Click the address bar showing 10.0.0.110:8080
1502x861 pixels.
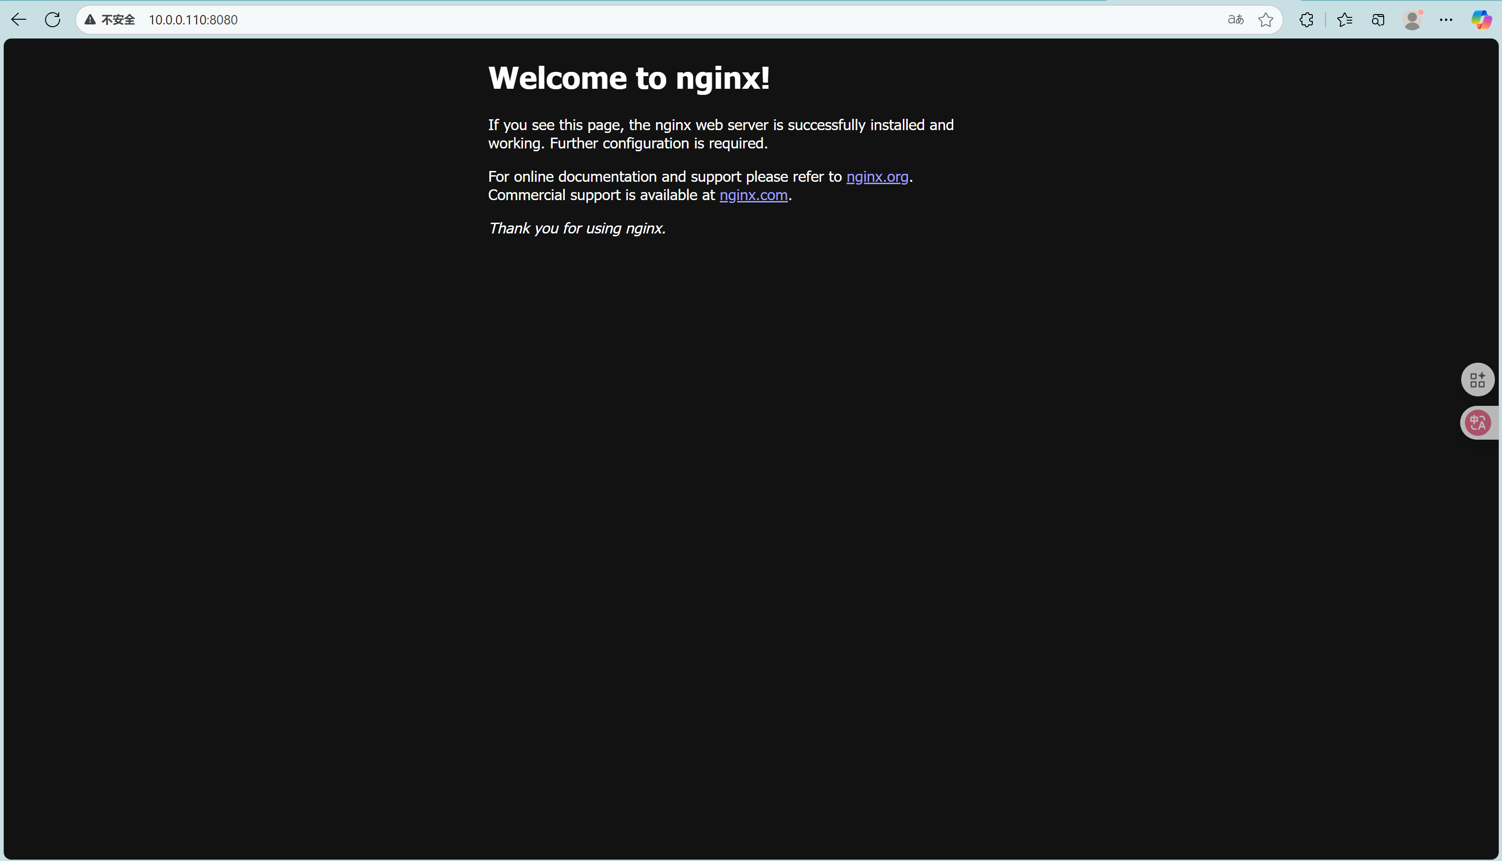[678, 20]
